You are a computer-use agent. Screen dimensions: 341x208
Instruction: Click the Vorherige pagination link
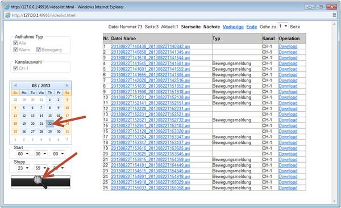coord(233,27)
